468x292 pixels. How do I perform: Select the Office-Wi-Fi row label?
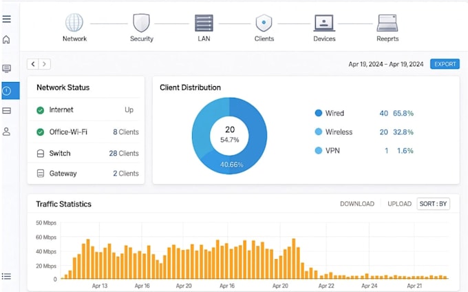click(68, 132)
